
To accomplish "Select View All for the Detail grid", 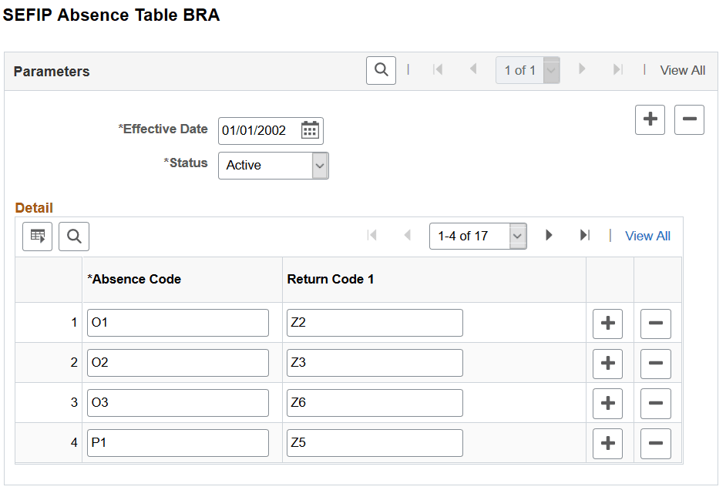I will tap(647, 236).
